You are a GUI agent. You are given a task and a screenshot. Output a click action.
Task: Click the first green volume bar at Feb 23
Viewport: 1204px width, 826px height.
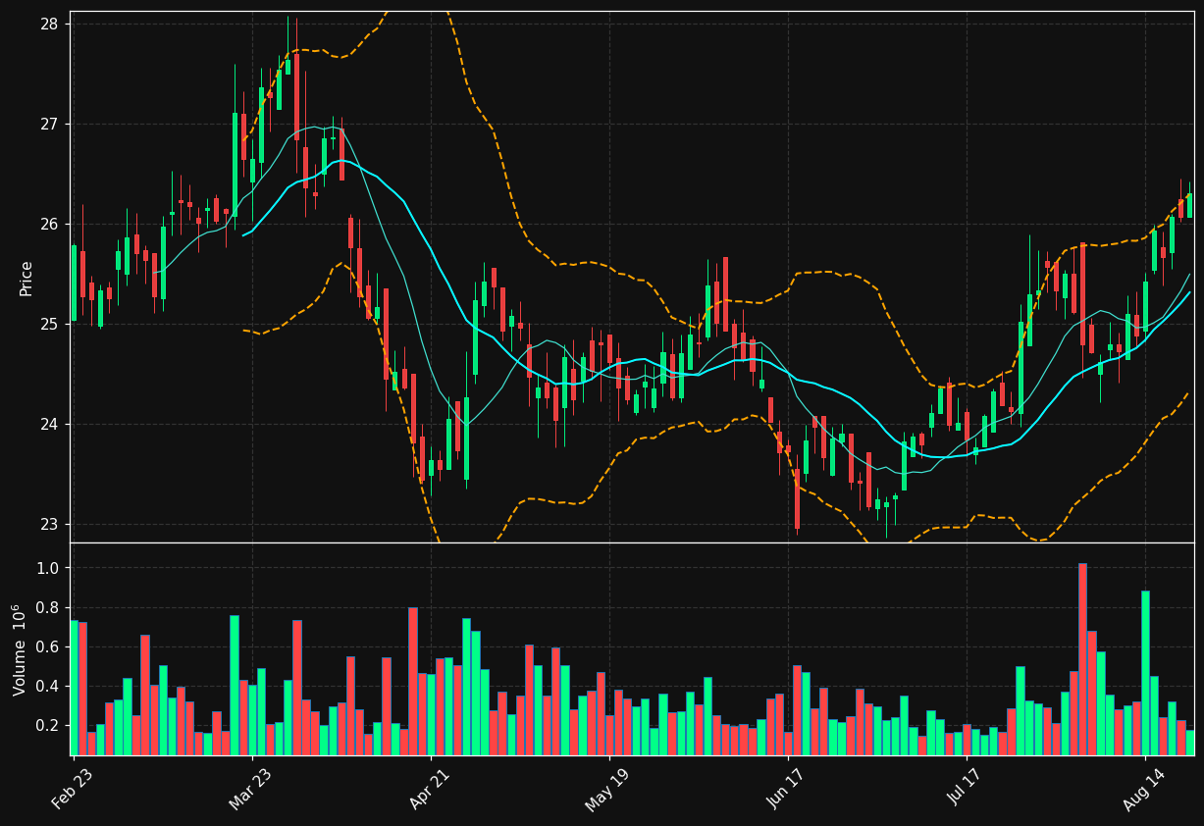(74, 688)
